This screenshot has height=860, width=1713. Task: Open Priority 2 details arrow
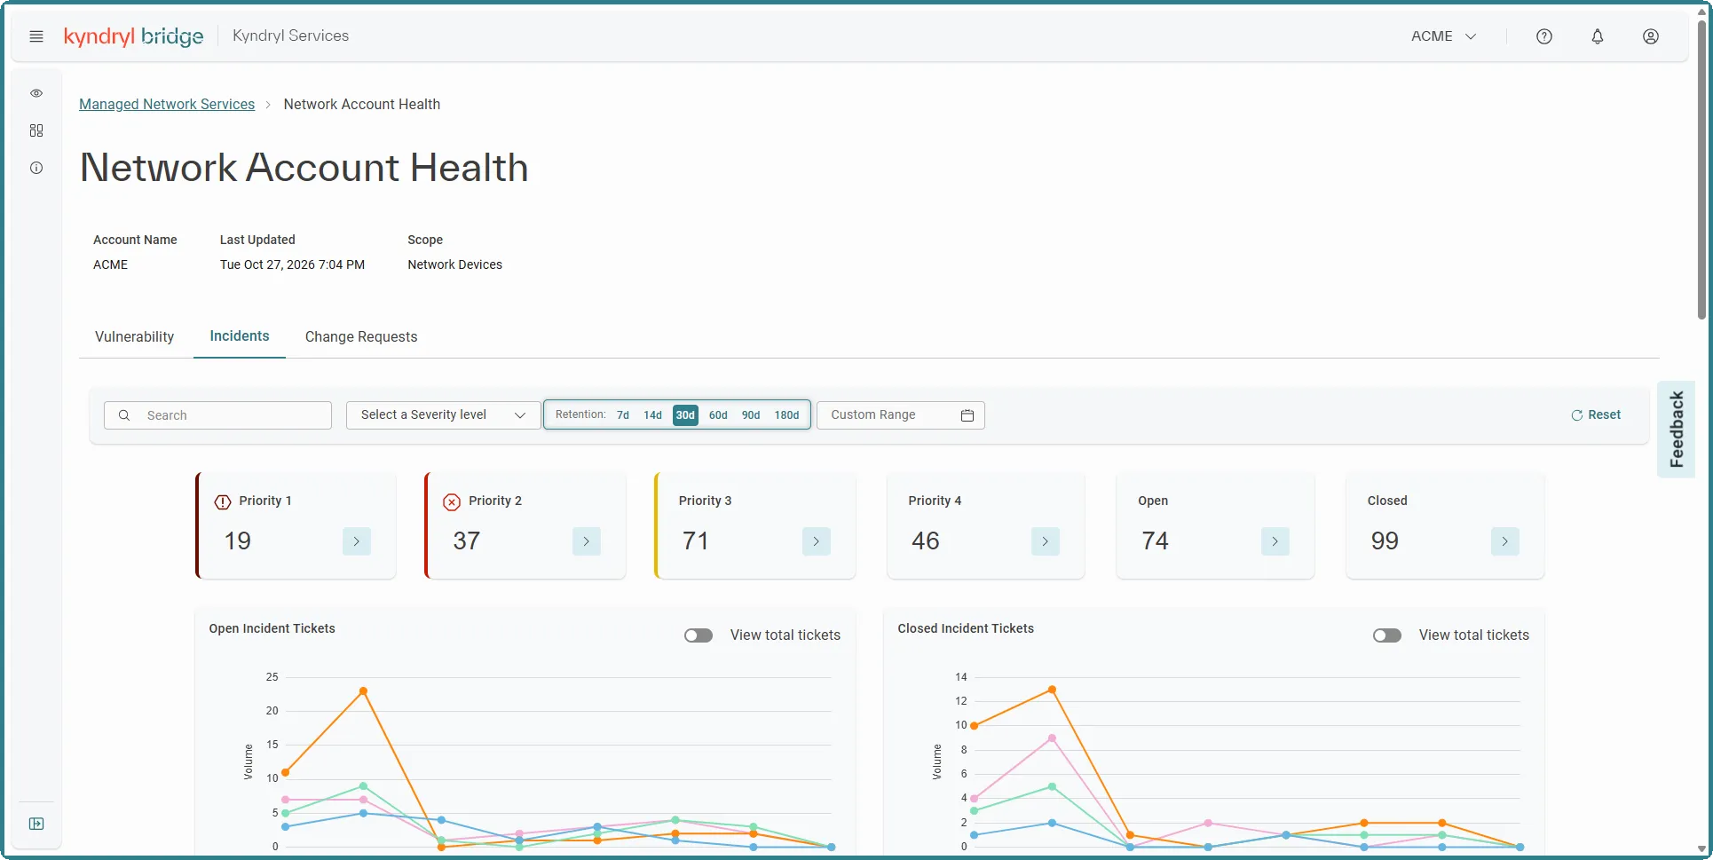pyautogui.click(x=587, y=541)
